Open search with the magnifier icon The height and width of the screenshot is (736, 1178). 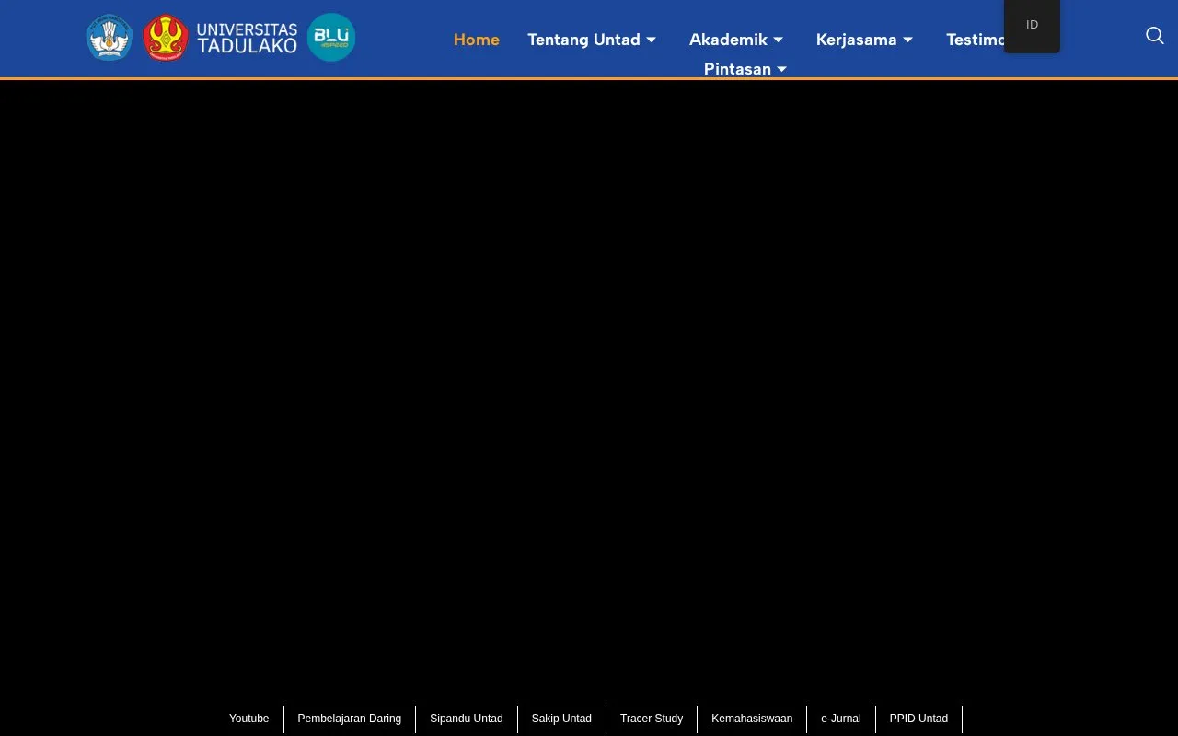[x=1155, y=36]
